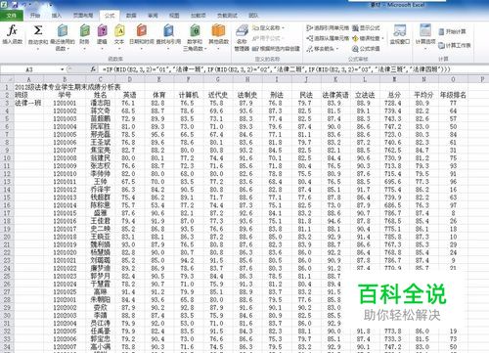Image resolution: width=489 pixels, height=353 pixels.
Task: Select row 13 header
Action: coord(7,182)
